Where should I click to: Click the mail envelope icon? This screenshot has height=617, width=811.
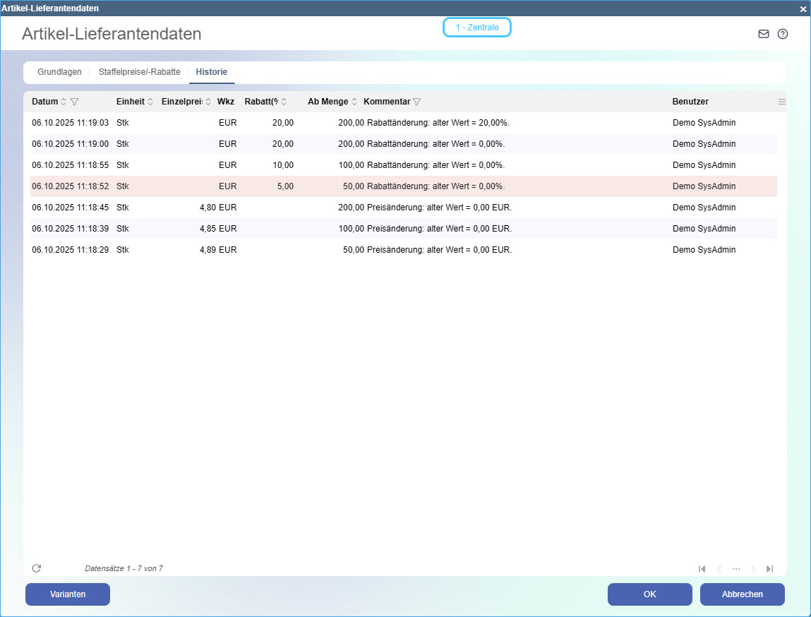[763, 34]
